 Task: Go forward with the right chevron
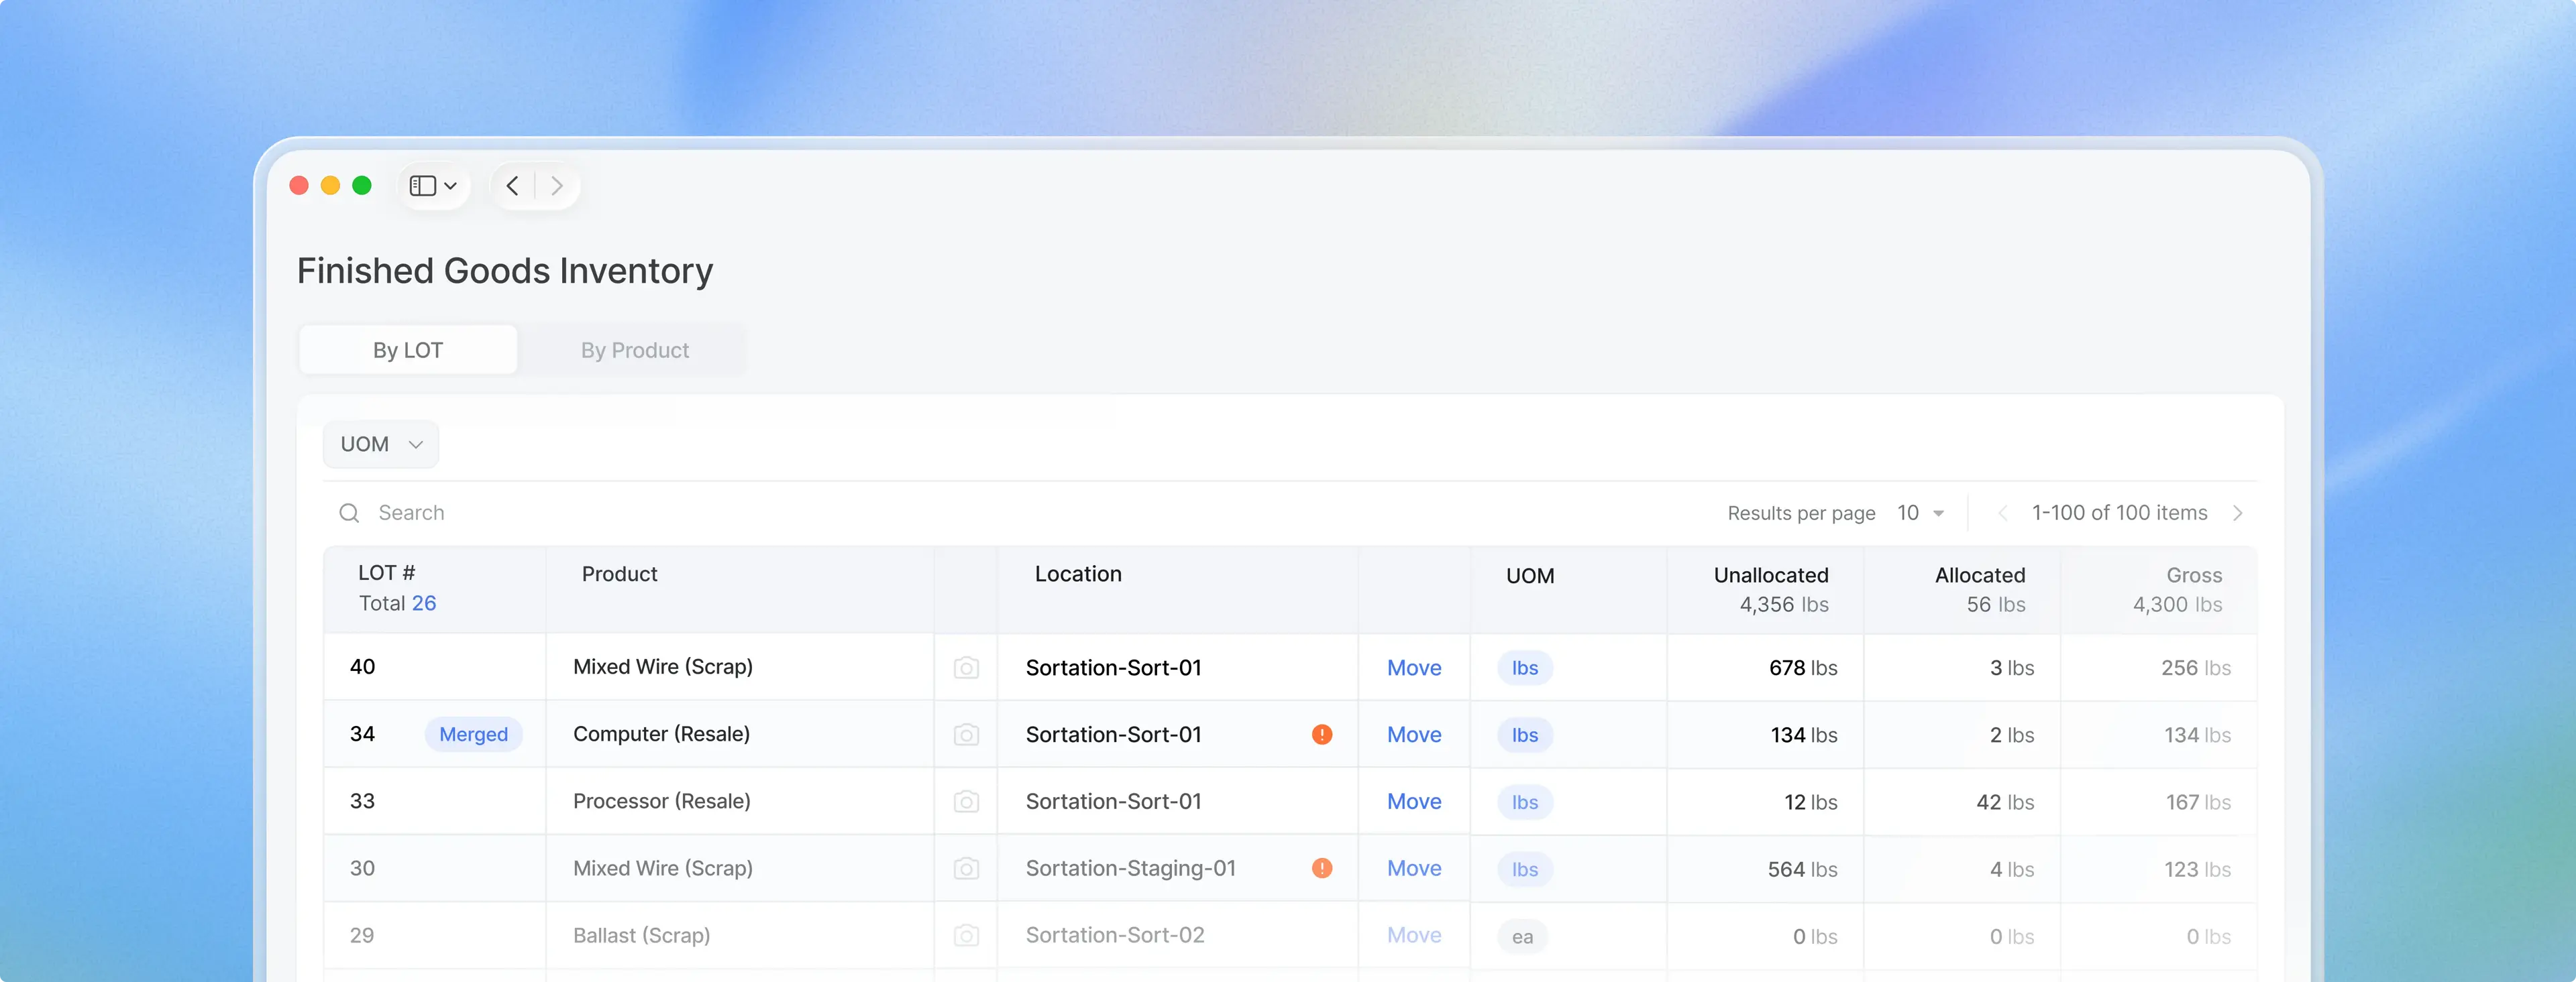[x=557, y=186]
